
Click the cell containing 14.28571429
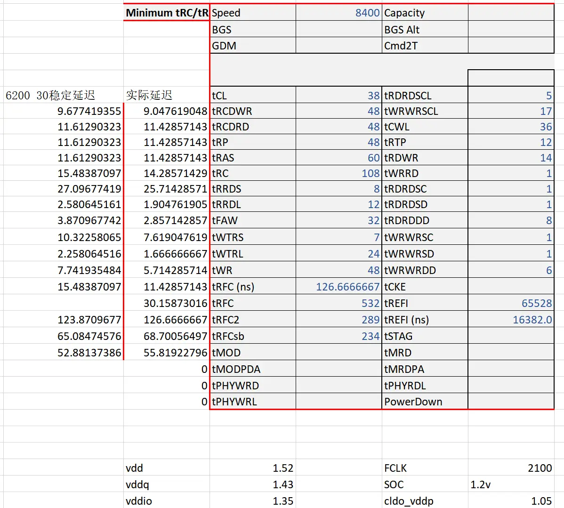pyautogui.click(x=167, y=173)
